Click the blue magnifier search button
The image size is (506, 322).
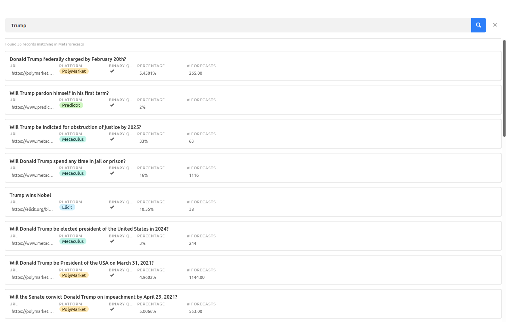[478, 25]
